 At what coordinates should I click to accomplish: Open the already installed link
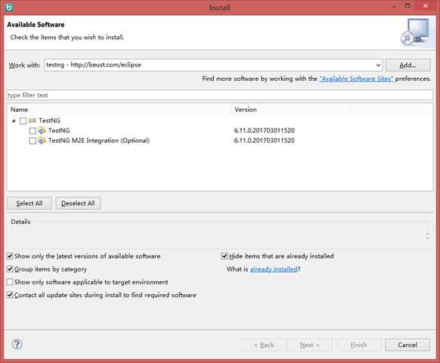click(274, 269)
